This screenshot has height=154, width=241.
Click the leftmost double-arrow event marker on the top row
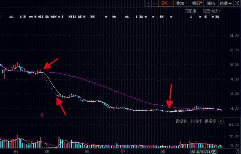coord(11,17)
